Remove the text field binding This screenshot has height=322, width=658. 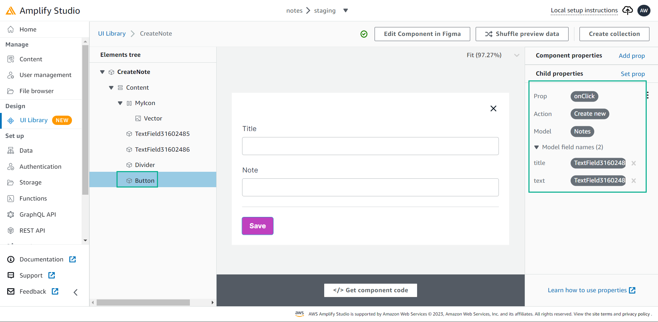[634, 181]
